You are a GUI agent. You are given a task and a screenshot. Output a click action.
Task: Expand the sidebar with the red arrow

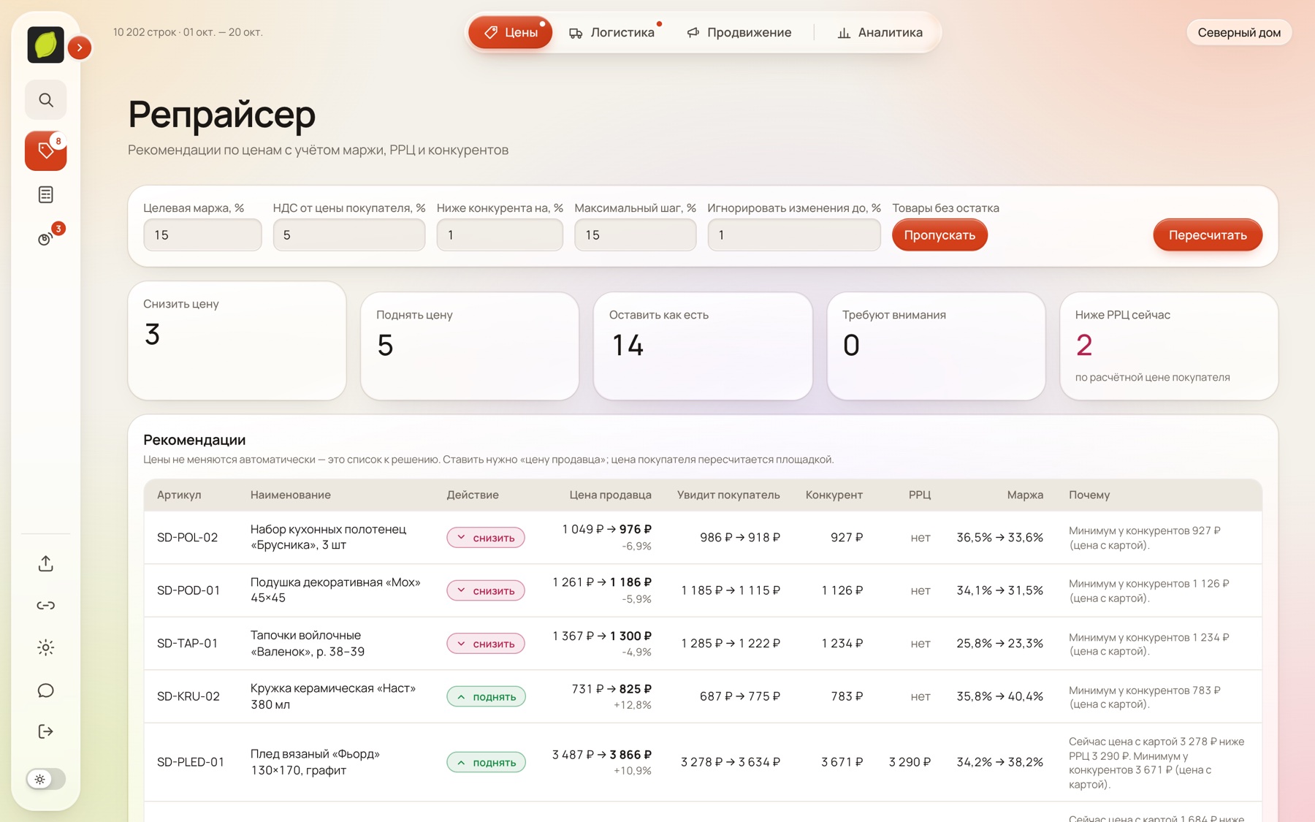(x=80, y=47)
